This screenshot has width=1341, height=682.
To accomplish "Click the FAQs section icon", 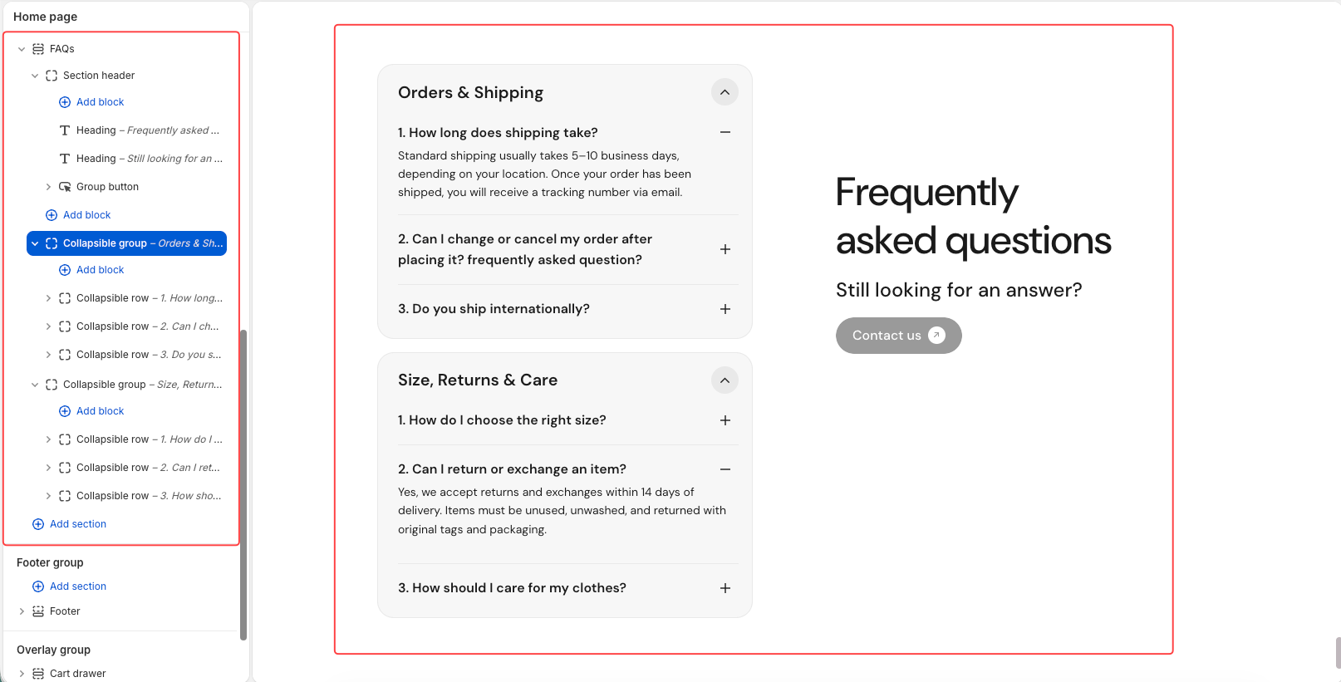I will point(38,49).
